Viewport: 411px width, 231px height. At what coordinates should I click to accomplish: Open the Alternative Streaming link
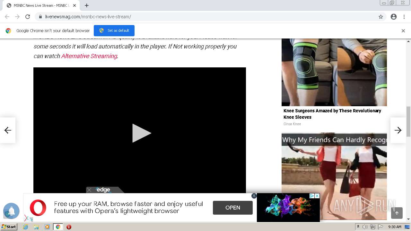pyautogui.click(x=89, y=56)
